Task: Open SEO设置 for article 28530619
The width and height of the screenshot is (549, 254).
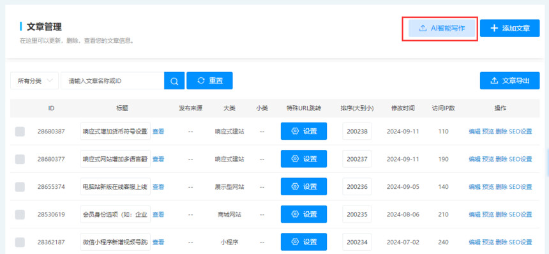Action: click(520, 214)
